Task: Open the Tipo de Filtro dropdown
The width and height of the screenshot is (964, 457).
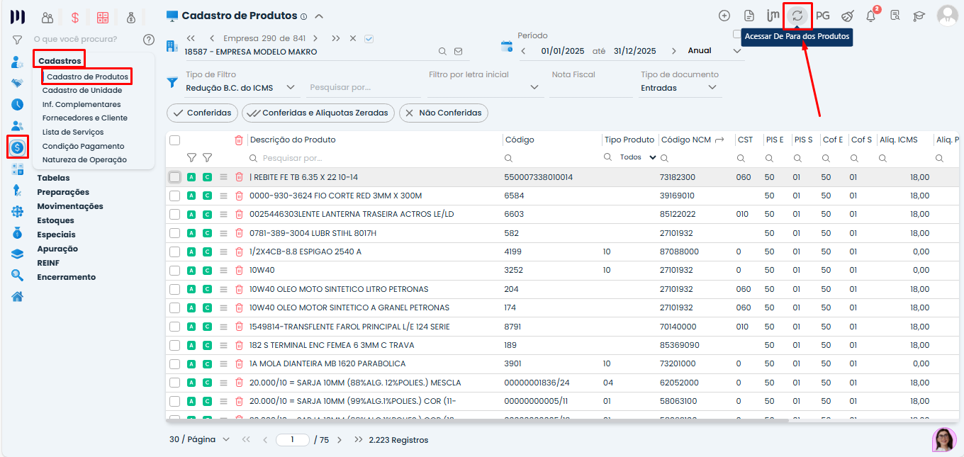Action: [241, 88]
